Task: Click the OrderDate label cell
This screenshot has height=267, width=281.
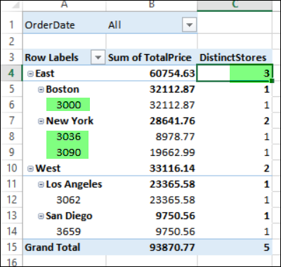Action: (65, 25)
